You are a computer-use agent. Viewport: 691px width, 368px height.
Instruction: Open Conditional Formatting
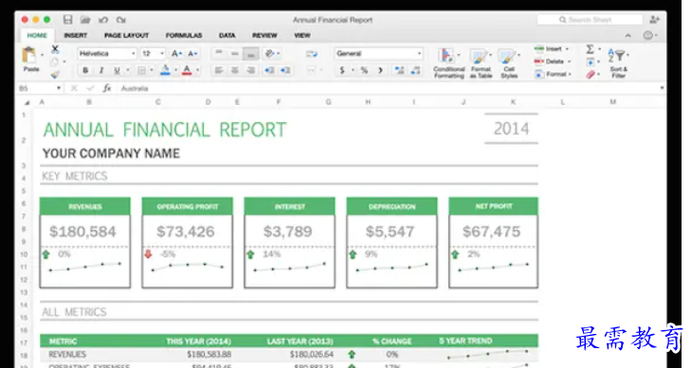point(448,63)
